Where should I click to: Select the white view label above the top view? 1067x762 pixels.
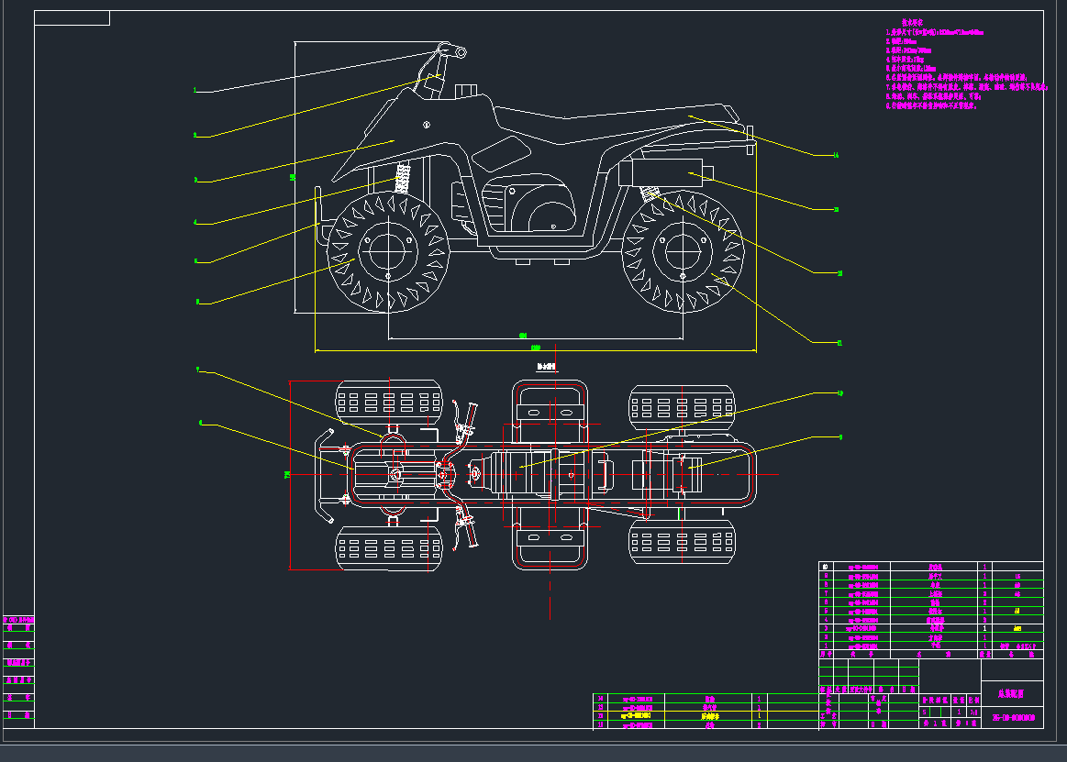(547, 367)
